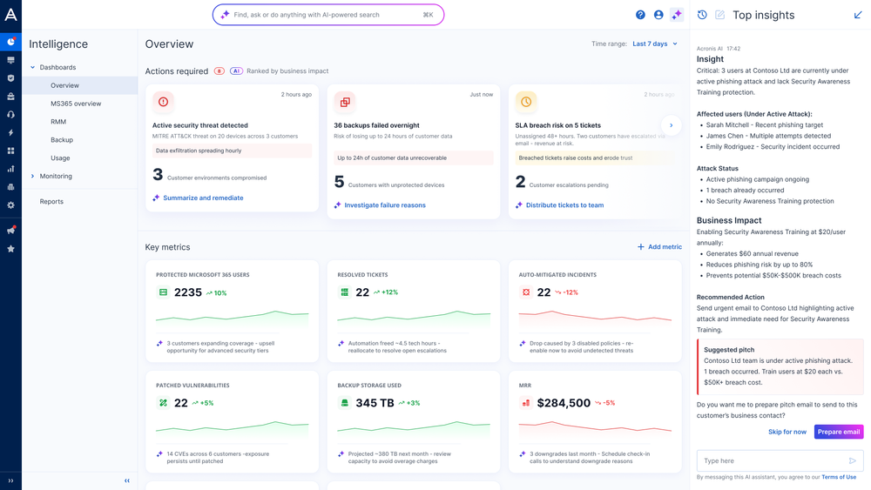Screen dimensions: 871x490
Task: Click the "$284,500" MRR value
Action: [564, 404]
